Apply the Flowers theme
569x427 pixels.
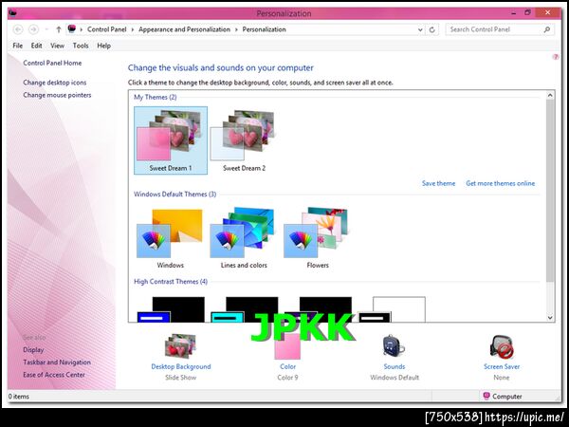[317, 238]
